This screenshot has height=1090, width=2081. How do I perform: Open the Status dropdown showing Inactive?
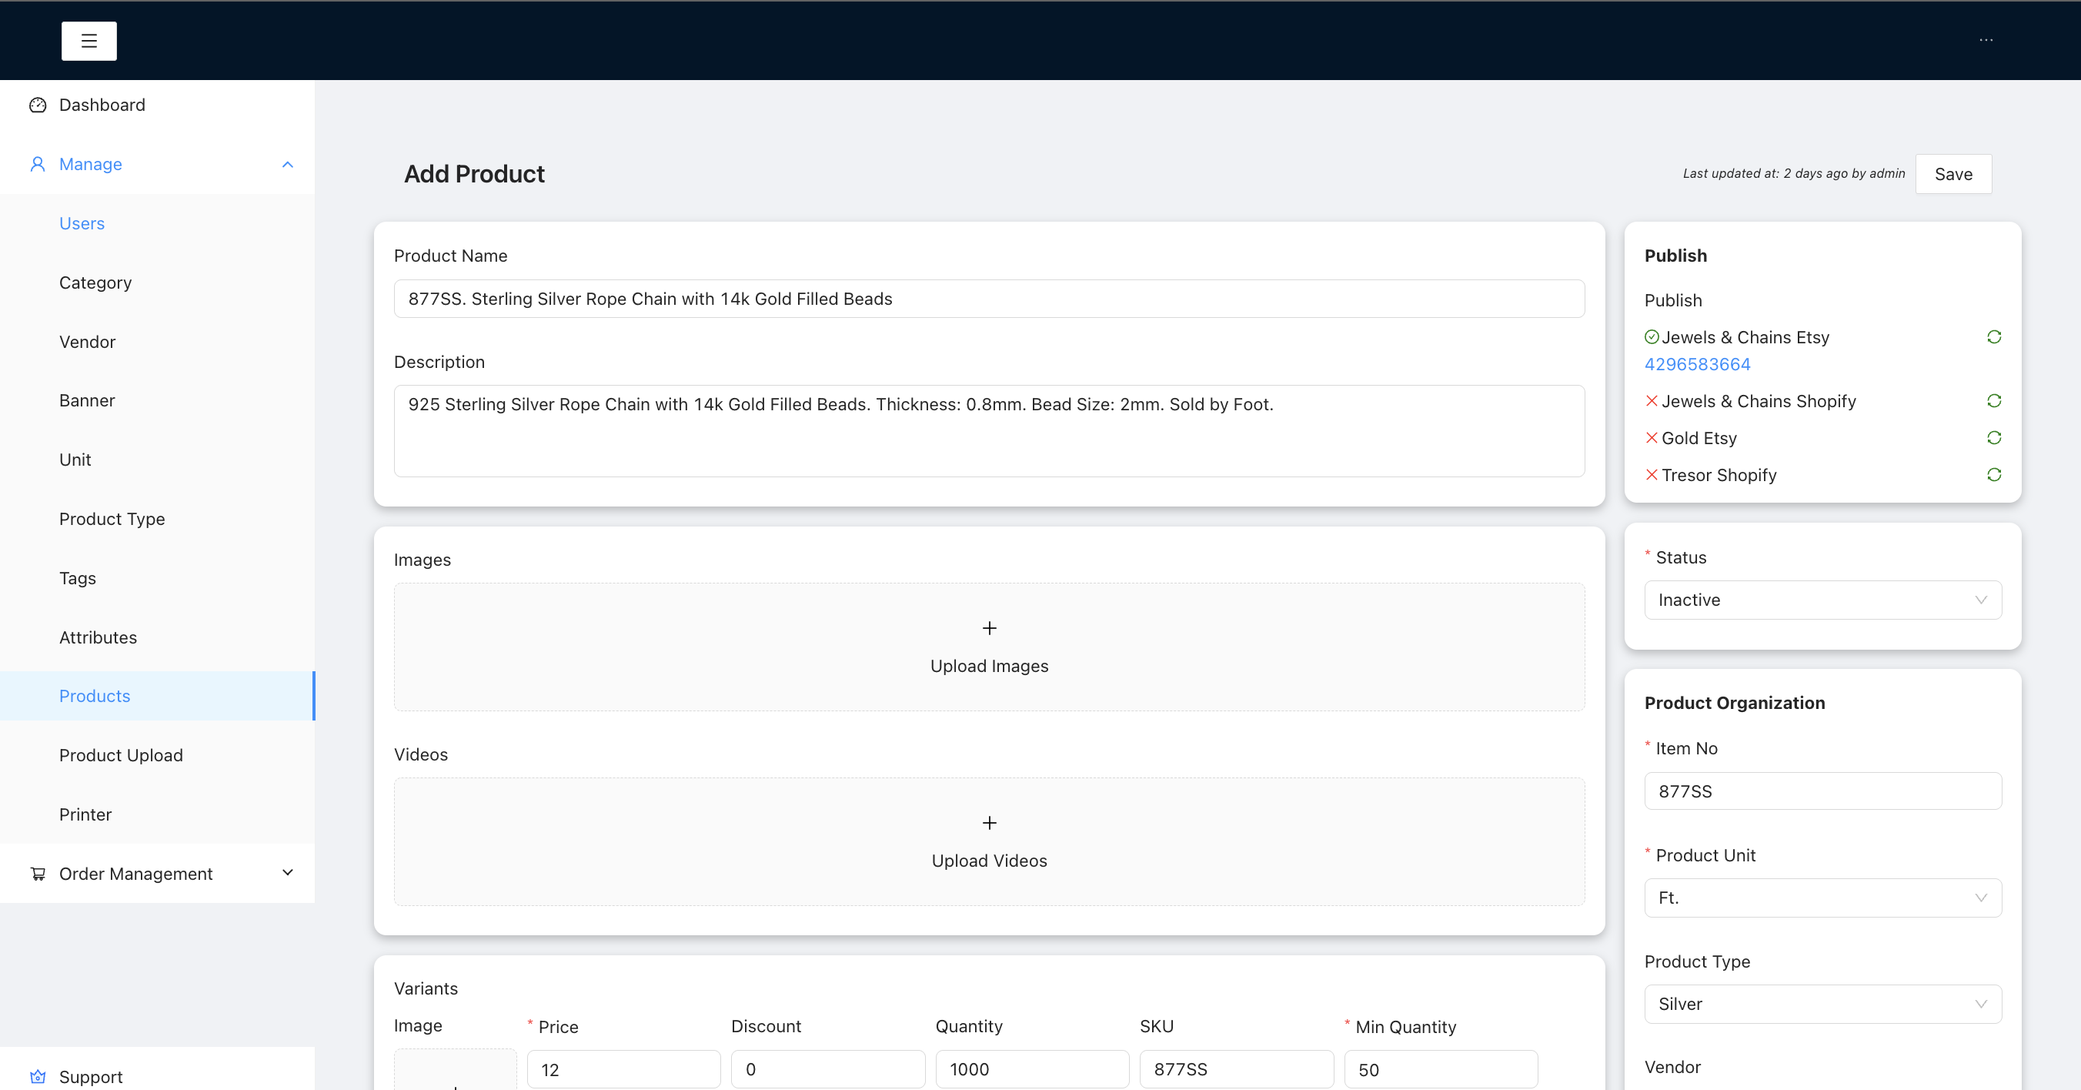pyautogui.click(x=1822, y=600)
